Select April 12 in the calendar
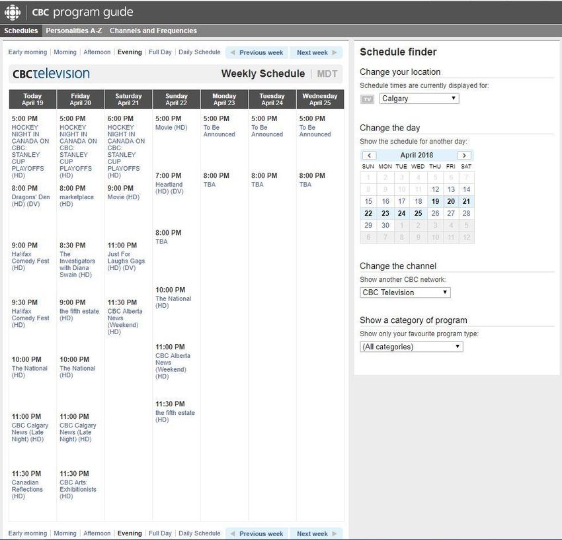 pos(435,189)
